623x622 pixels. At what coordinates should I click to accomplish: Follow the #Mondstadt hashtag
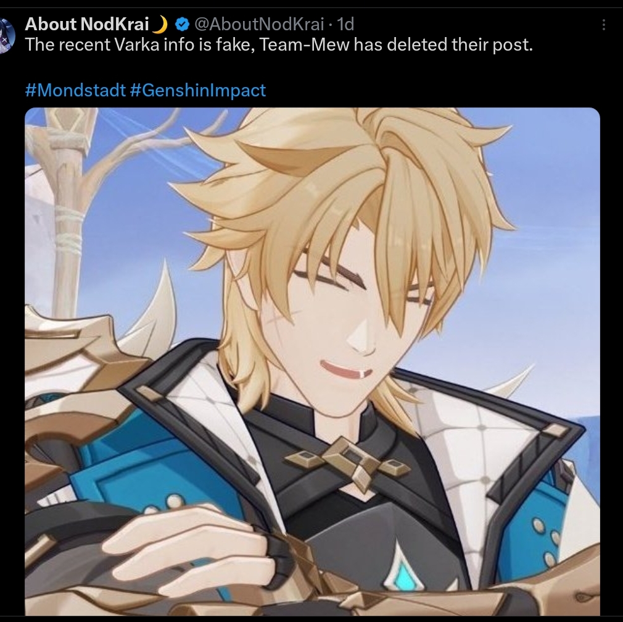pos(75,90)
